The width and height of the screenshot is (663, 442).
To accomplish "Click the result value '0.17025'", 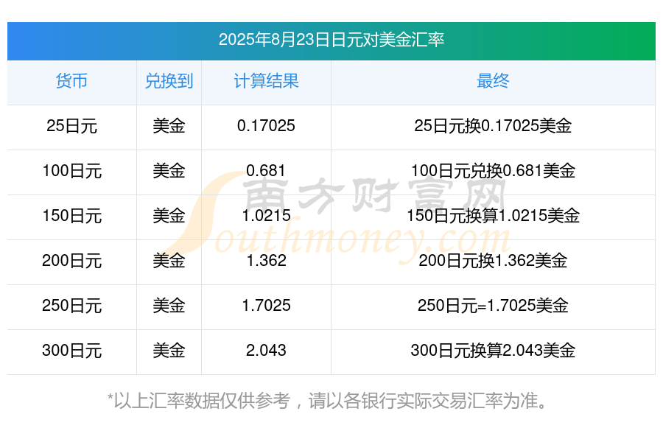I will 266,126.
